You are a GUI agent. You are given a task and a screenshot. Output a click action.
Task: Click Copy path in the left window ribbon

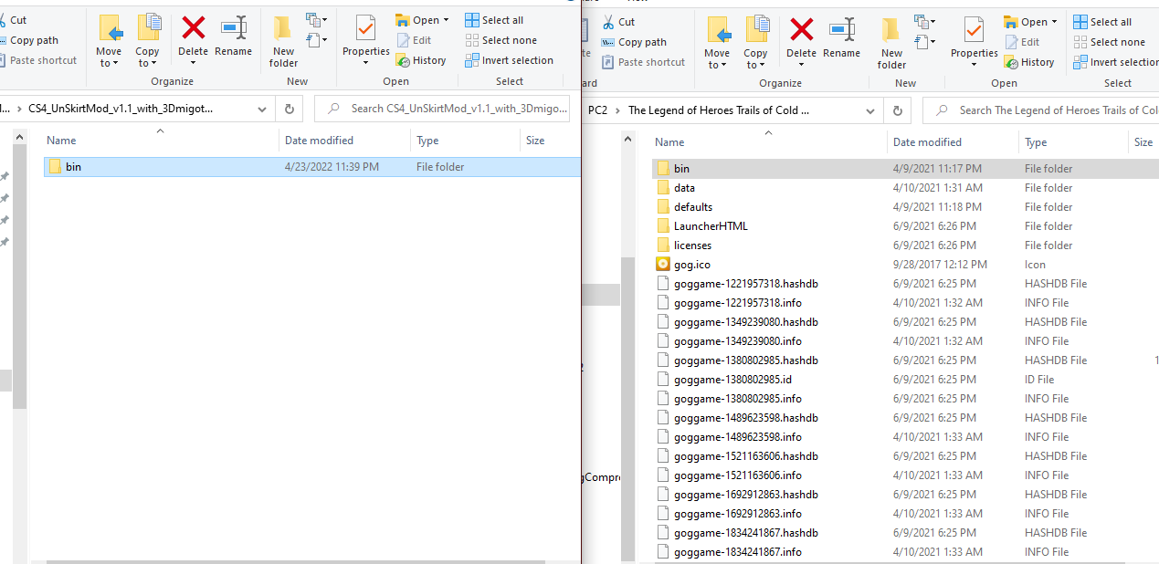28,40
